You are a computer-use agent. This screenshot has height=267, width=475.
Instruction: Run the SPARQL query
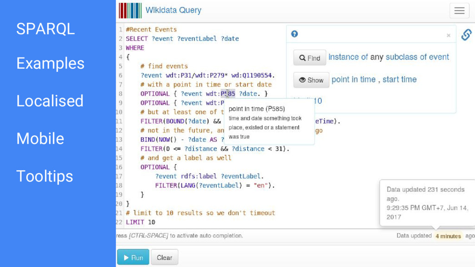133,257
